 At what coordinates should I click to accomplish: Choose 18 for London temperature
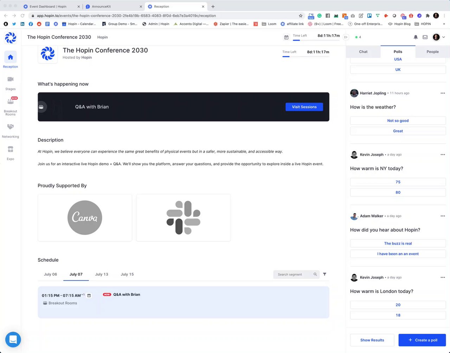[x=398, y=315]
